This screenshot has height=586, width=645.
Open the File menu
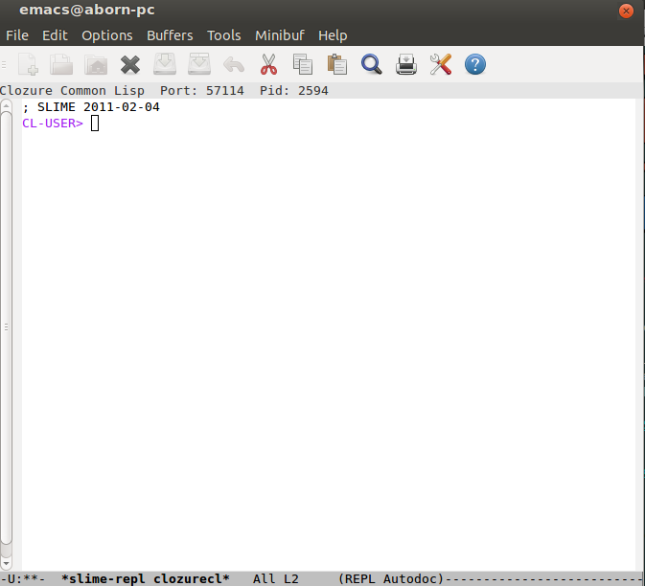[x=17, y=35]
